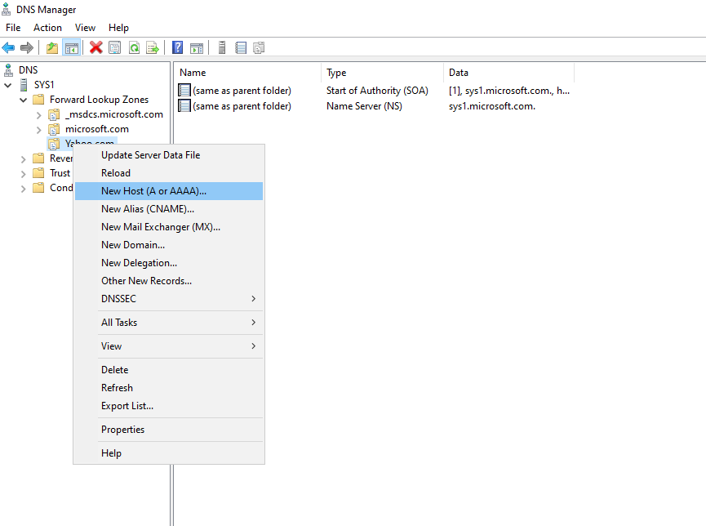
Task: Select Reload from context menu
Action: tap(169, 173)
